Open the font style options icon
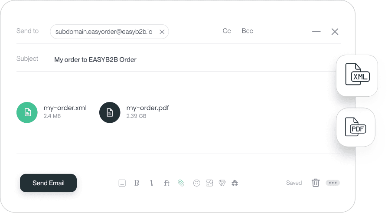 [166, 183]
